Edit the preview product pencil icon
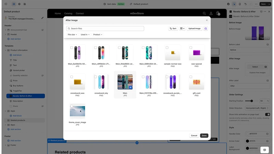 (42, 18)
